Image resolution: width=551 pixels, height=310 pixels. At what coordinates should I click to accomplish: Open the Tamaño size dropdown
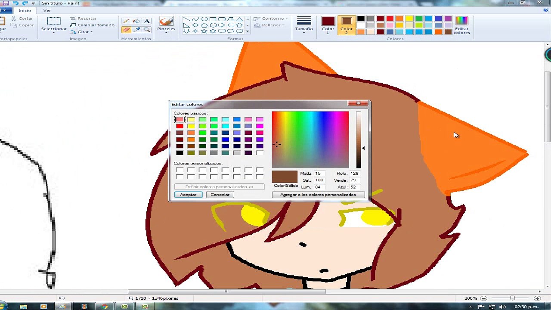304,25
